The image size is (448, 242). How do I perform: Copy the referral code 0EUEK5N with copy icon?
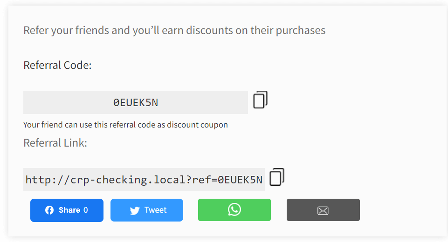click(260, 100)
